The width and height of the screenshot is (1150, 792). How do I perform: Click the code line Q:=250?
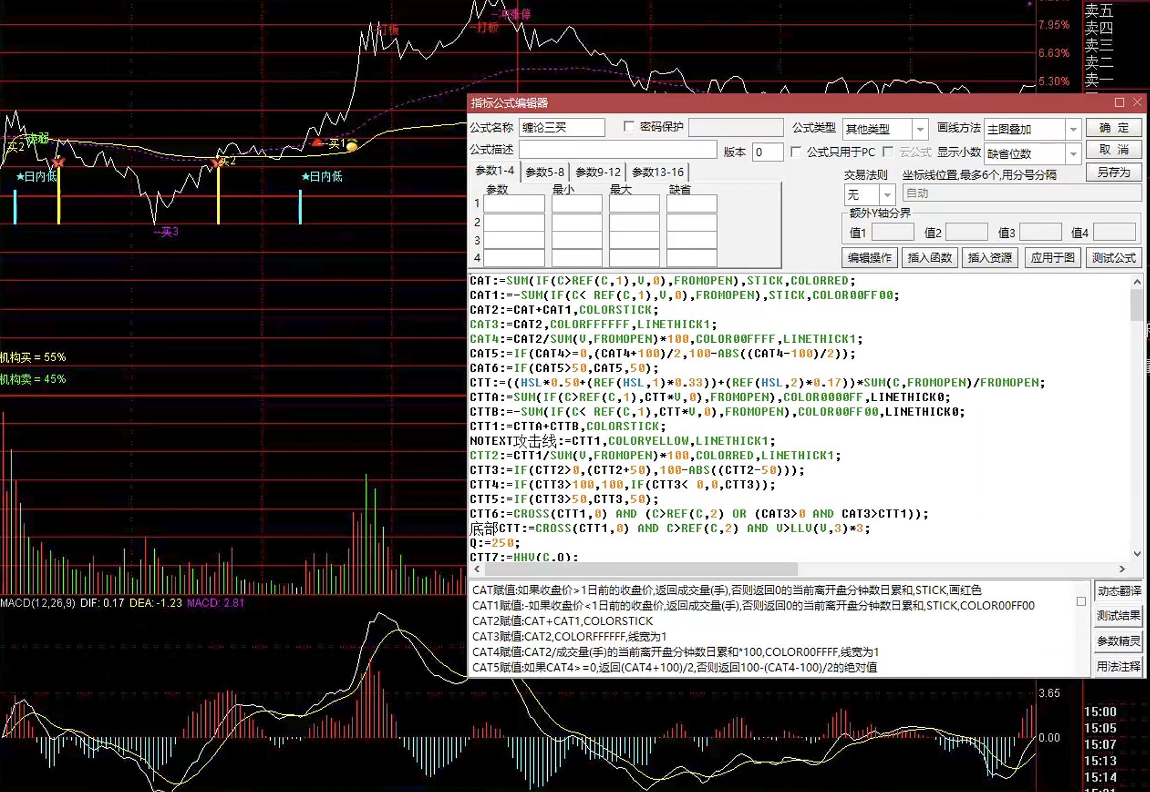494,543
